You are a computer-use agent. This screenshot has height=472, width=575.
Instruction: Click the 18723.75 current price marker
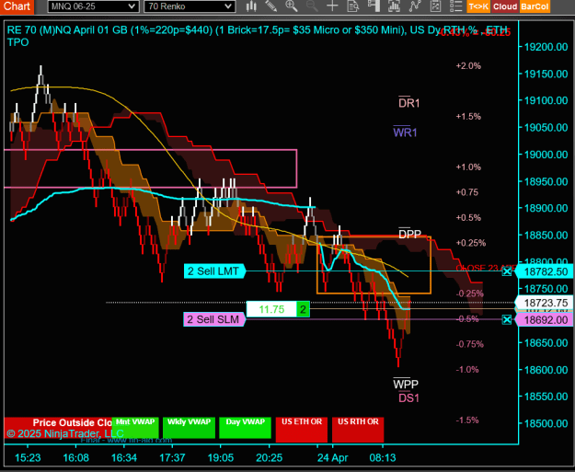(545, 303)
